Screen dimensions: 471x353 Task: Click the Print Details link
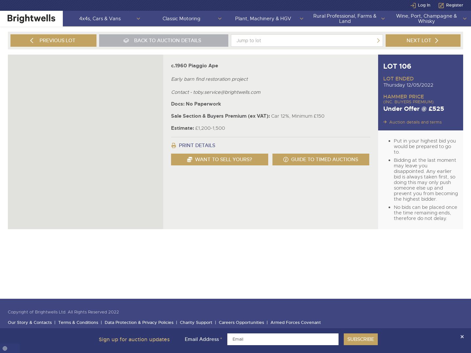click(x=197, y=145)
